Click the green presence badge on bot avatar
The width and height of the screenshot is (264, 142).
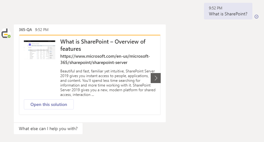click(9, 36)
